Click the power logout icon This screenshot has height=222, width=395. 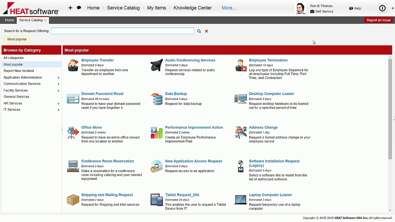[382, 8]
